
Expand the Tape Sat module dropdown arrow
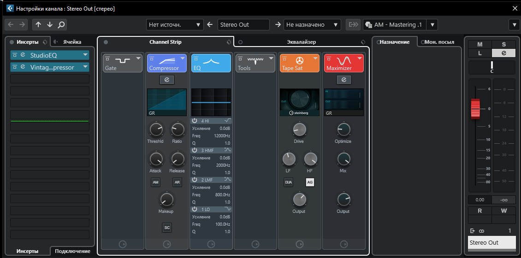click(x=315, y=59)
